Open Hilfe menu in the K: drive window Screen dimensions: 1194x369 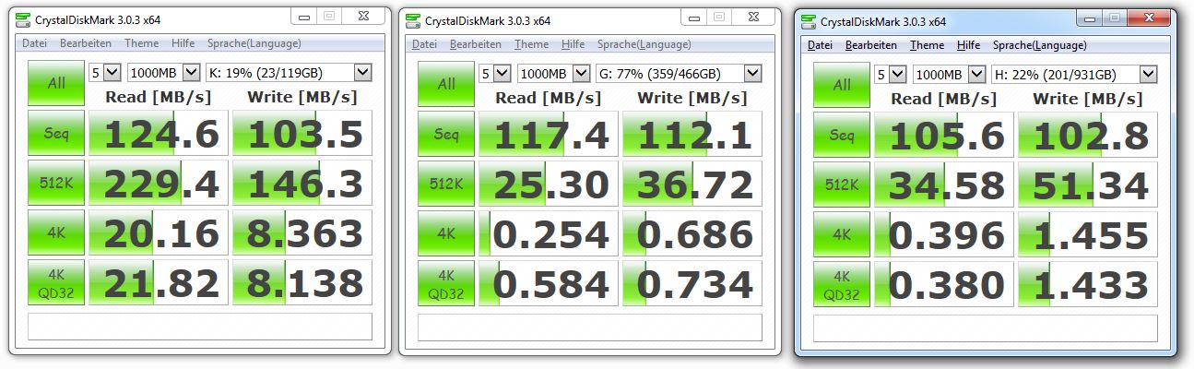183,43
